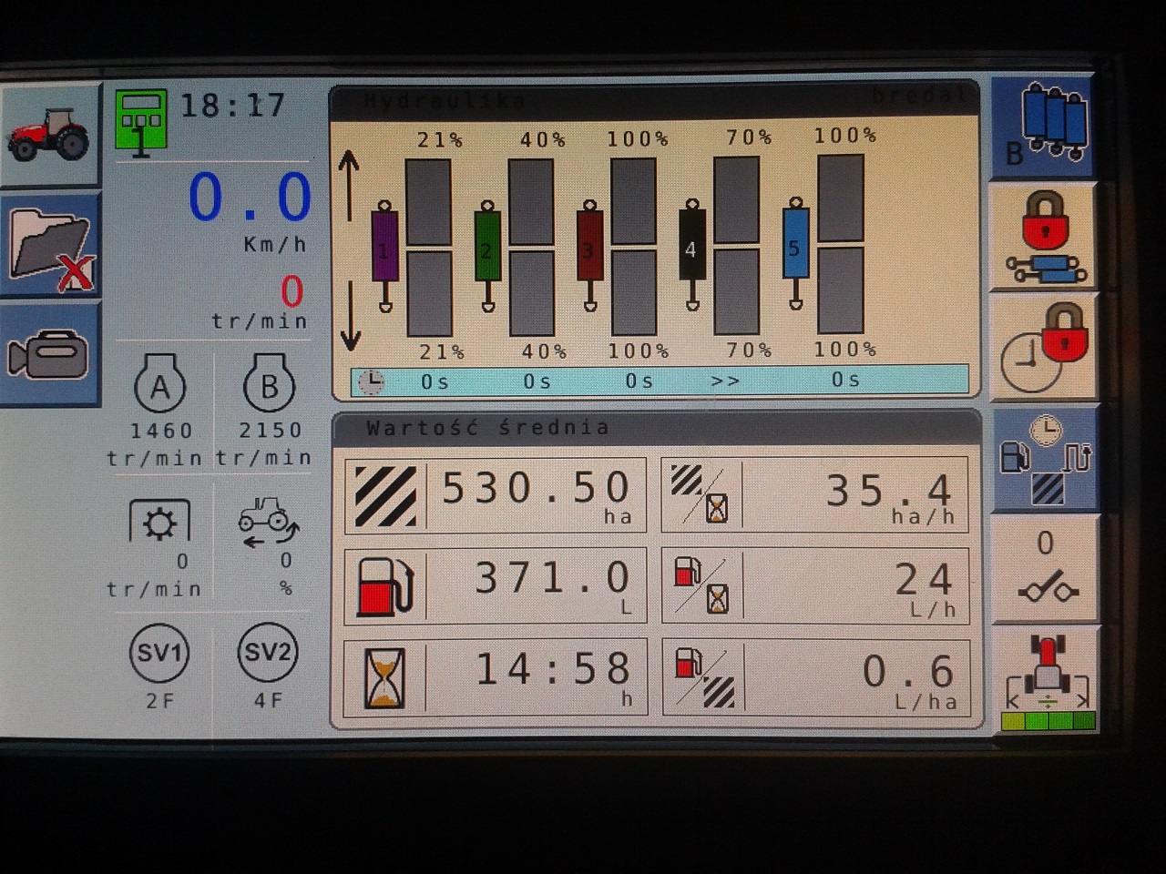1166x874 pixels.
Task: Click the hydraulic timer row arrows
Action: click(x=725, y=381)
